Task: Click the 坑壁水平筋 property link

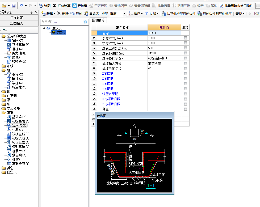Action: (x=110, y=94)
